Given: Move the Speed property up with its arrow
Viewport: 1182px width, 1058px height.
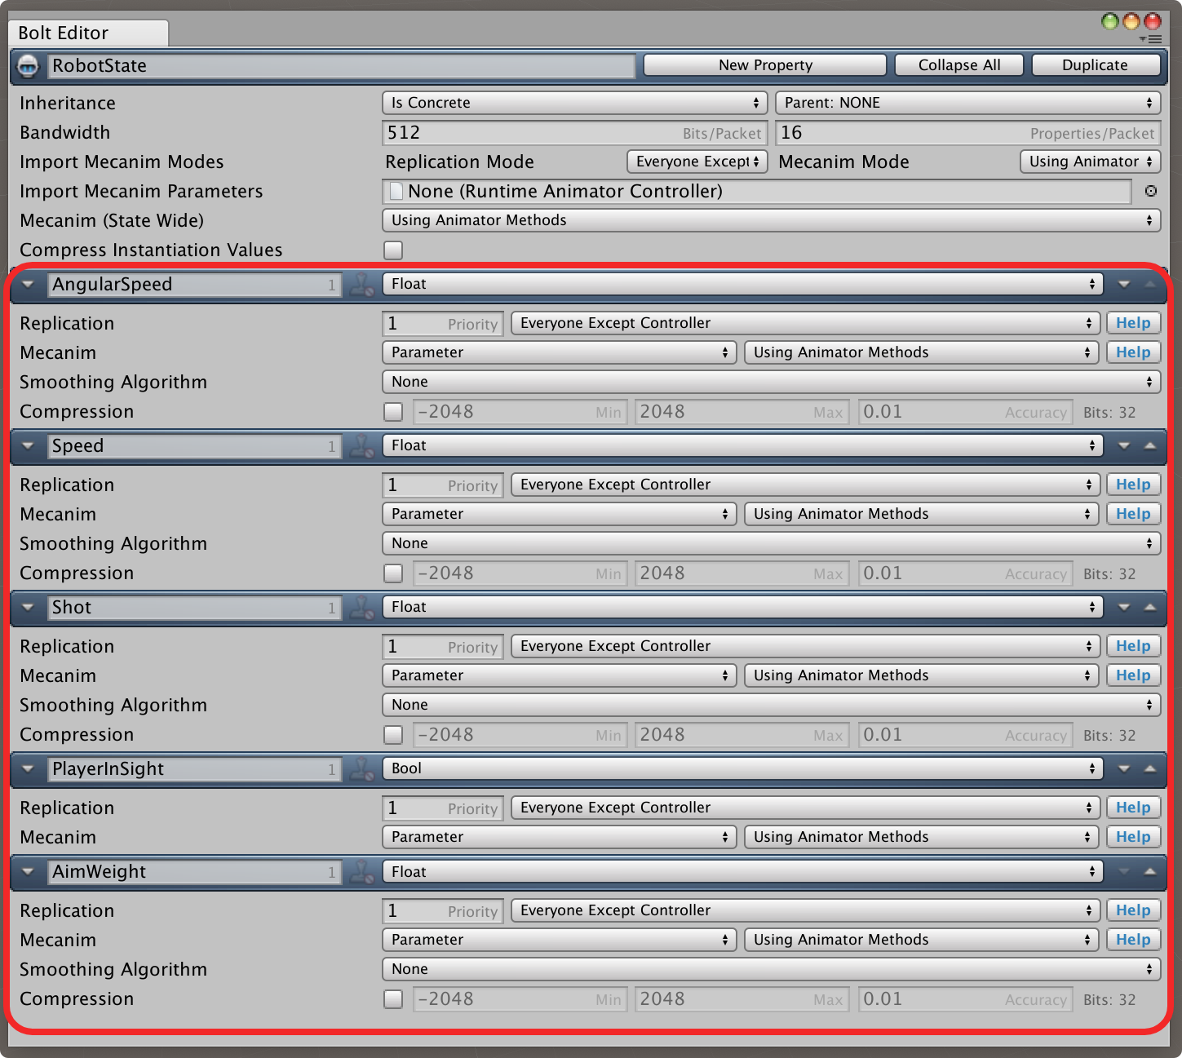Looking at the screenshot, I should tap(1150, 446).
